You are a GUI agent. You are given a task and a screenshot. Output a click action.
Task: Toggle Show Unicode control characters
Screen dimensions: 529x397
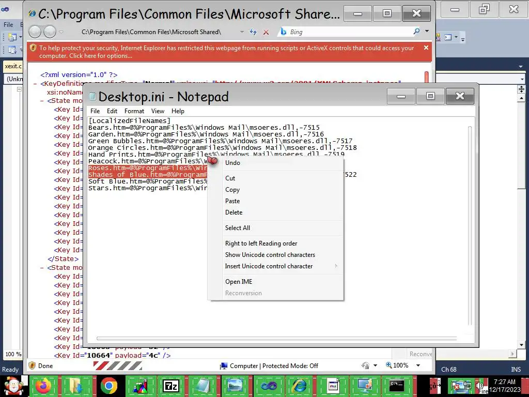tap(276, 255)
